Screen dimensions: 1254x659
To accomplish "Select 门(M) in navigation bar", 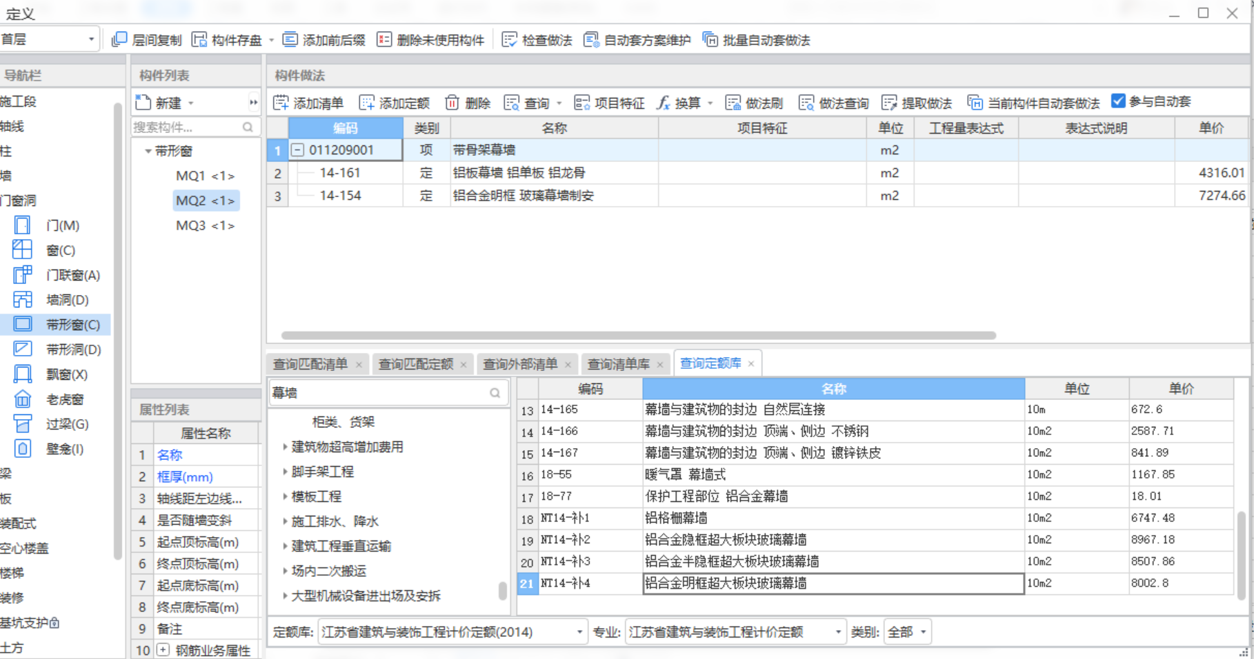I will click(55, 225).
